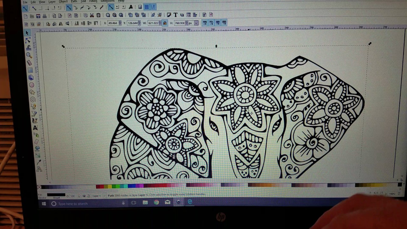Toggle snap to page border button
This screenshot has height=229, width=407.
(x=140, y=7)
